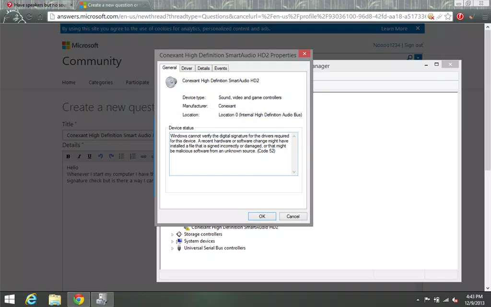
Task: Click the device status scroll up arrow
Action: pos(294,136)
